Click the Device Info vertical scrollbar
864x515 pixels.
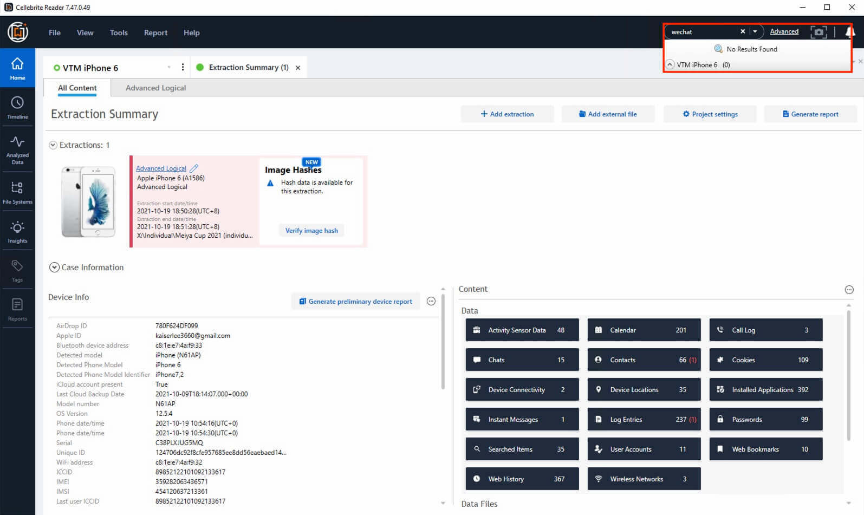(x=443, y=341)
